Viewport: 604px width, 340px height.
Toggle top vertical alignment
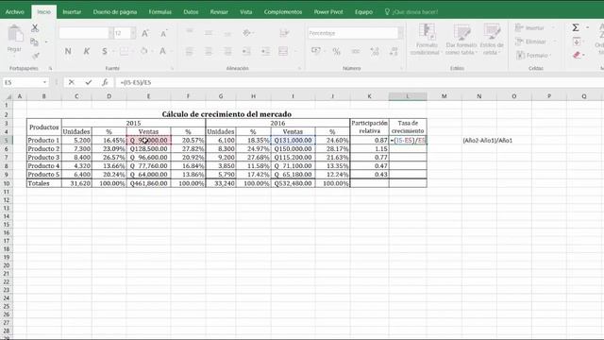tap(189, 31)
